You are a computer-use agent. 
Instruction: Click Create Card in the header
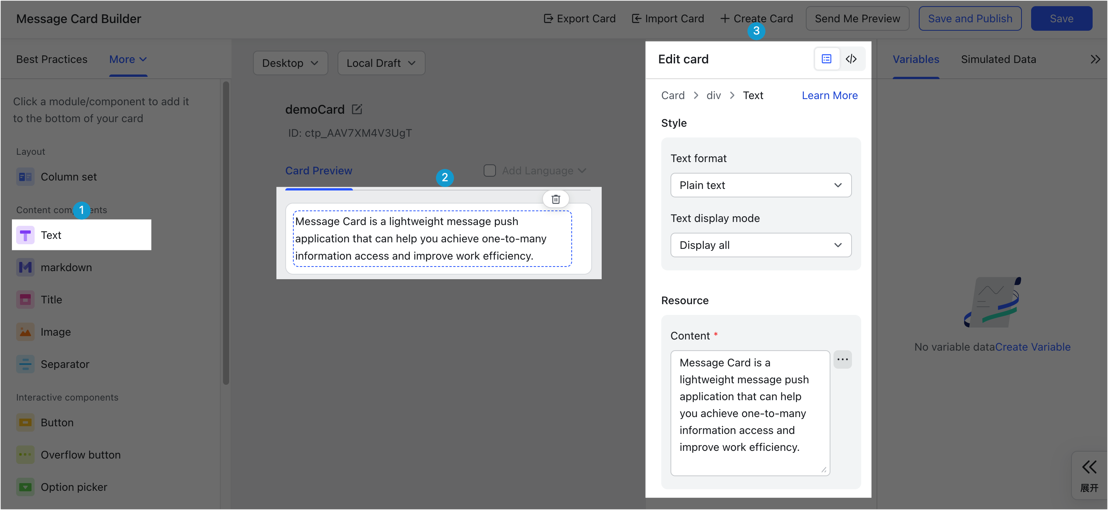click(x=757, y=18)
